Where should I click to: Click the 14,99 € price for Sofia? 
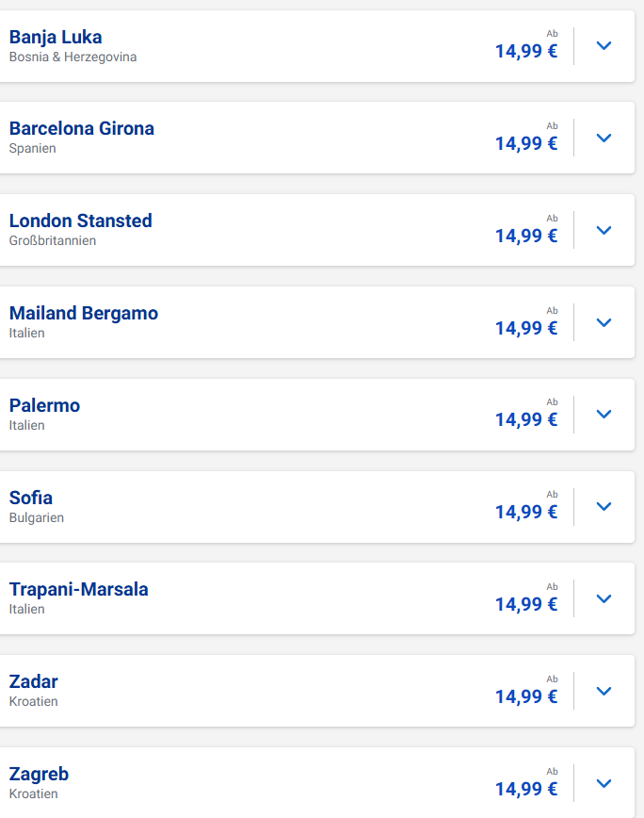[526, 512]
